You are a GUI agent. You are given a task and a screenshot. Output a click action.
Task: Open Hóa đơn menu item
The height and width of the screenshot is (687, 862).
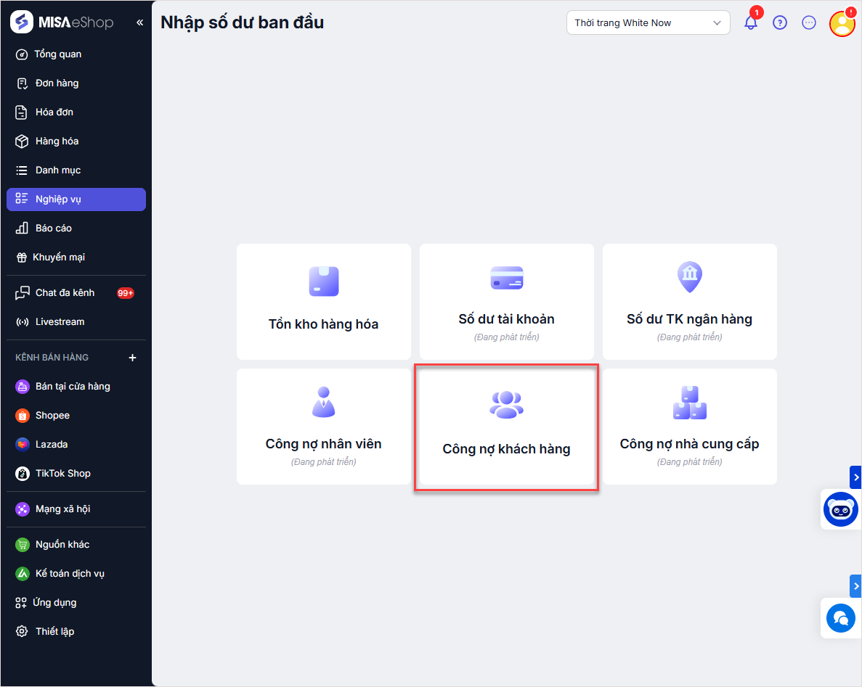76,112
